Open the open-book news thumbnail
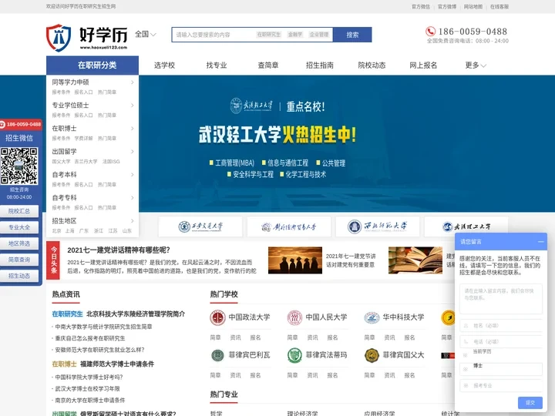555x416 pixels. (x=415, y=260)
